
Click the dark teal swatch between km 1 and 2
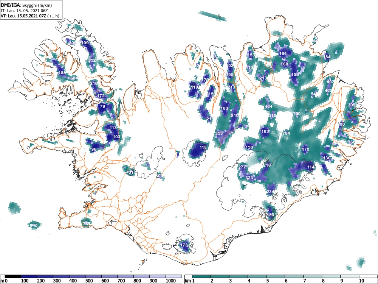[x=201, y=276]
